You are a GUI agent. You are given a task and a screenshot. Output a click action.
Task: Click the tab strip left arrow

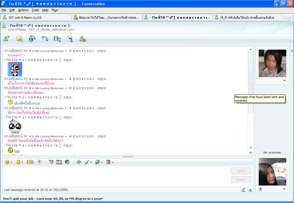pyautogui.click(x=287, y=18)
